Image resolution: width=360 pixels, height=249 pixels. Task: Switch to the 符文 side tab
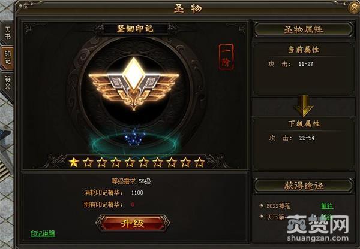(8, 83)
